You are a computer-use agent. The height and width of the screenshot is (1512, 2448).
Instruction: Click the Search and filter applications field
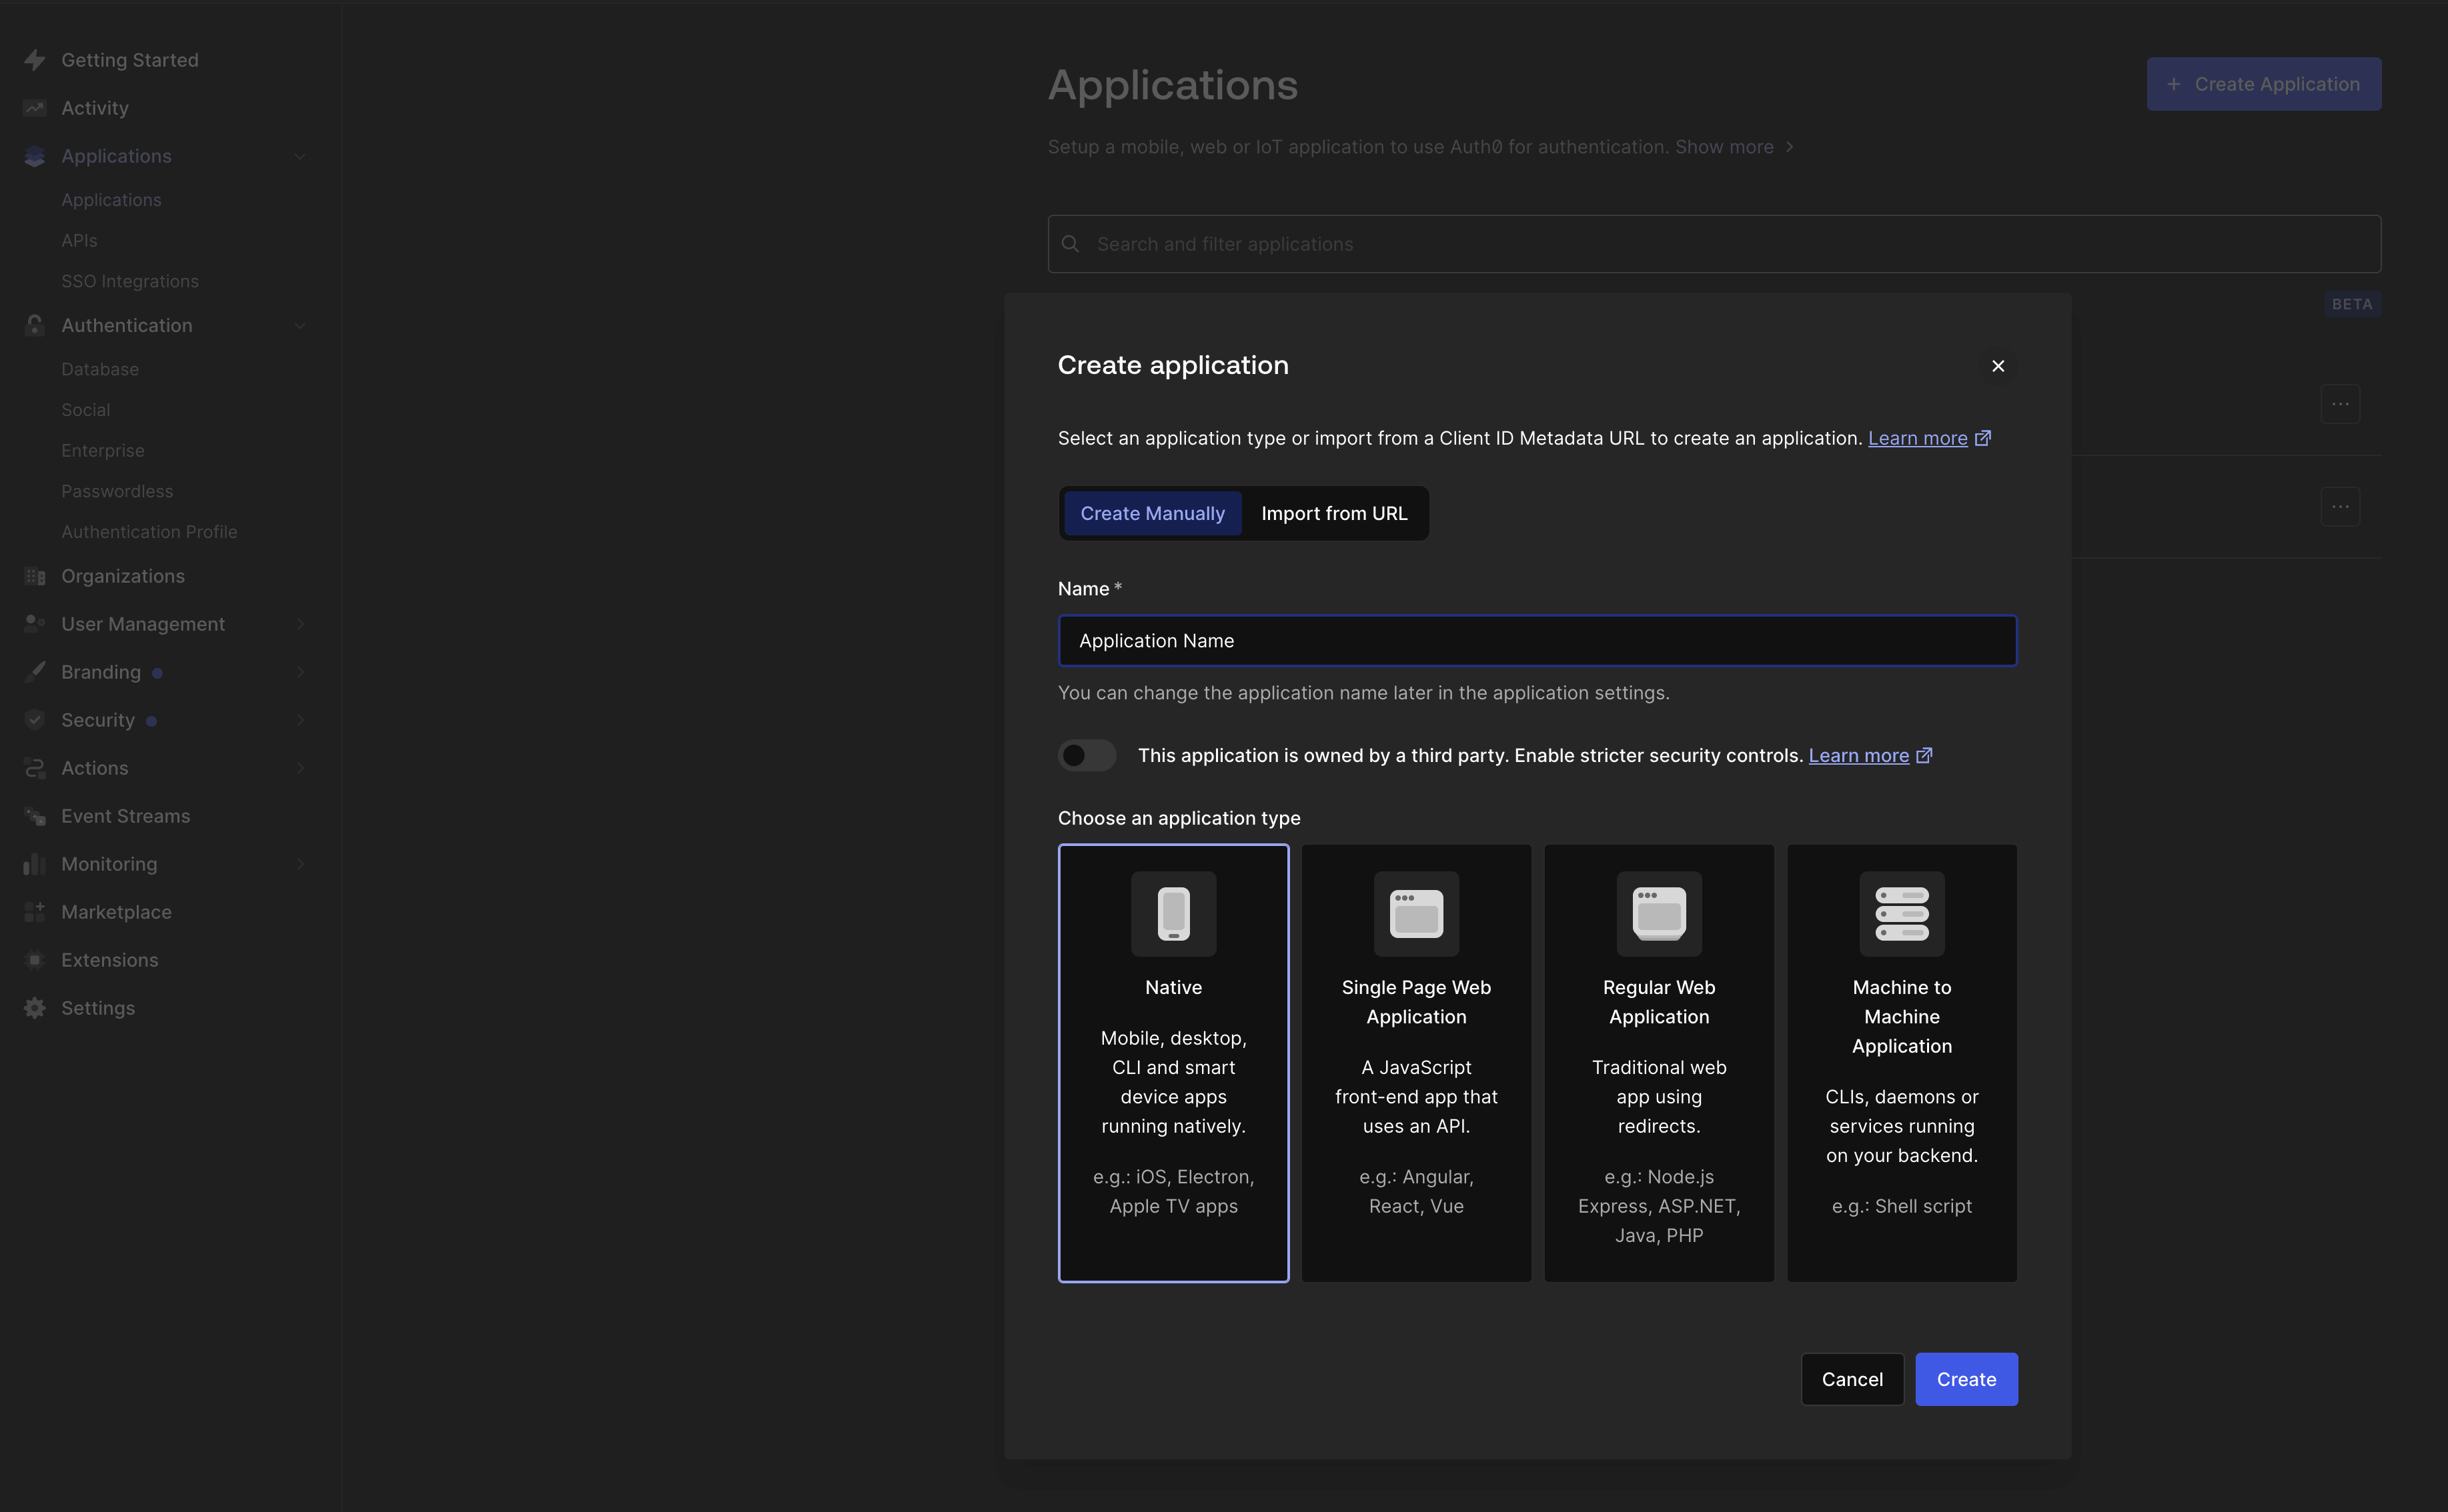1714,244
